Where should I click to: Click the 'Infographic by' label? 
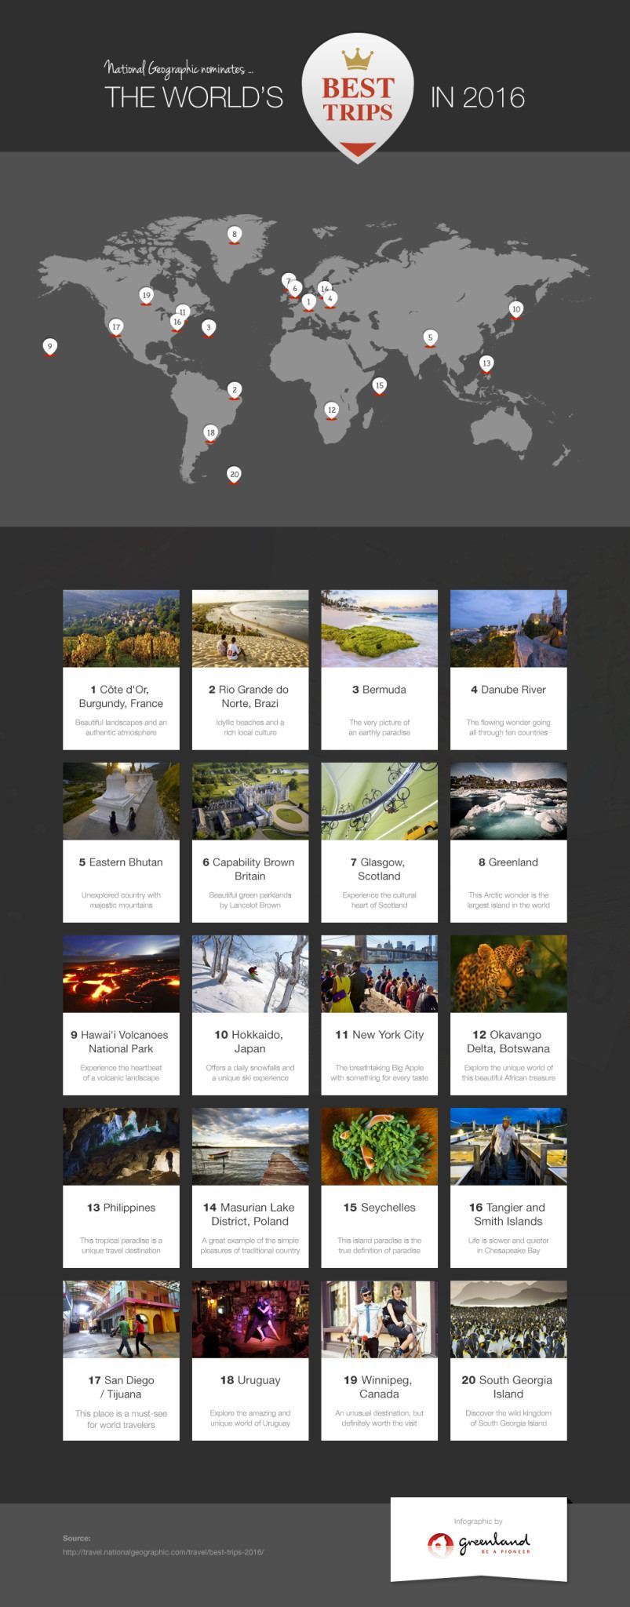tap(479, 1521)
